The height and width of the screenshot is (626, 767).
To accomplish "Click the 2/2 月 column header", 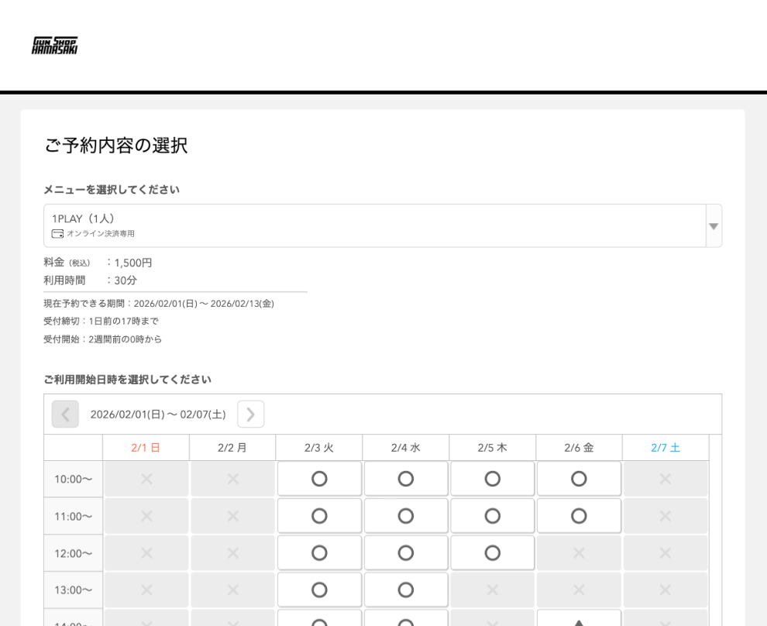I will click(x=232, y=447).
